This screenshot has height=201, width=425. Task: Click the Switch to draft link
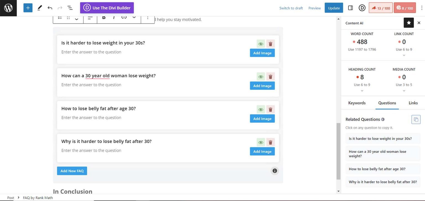[x=291, y=8]
